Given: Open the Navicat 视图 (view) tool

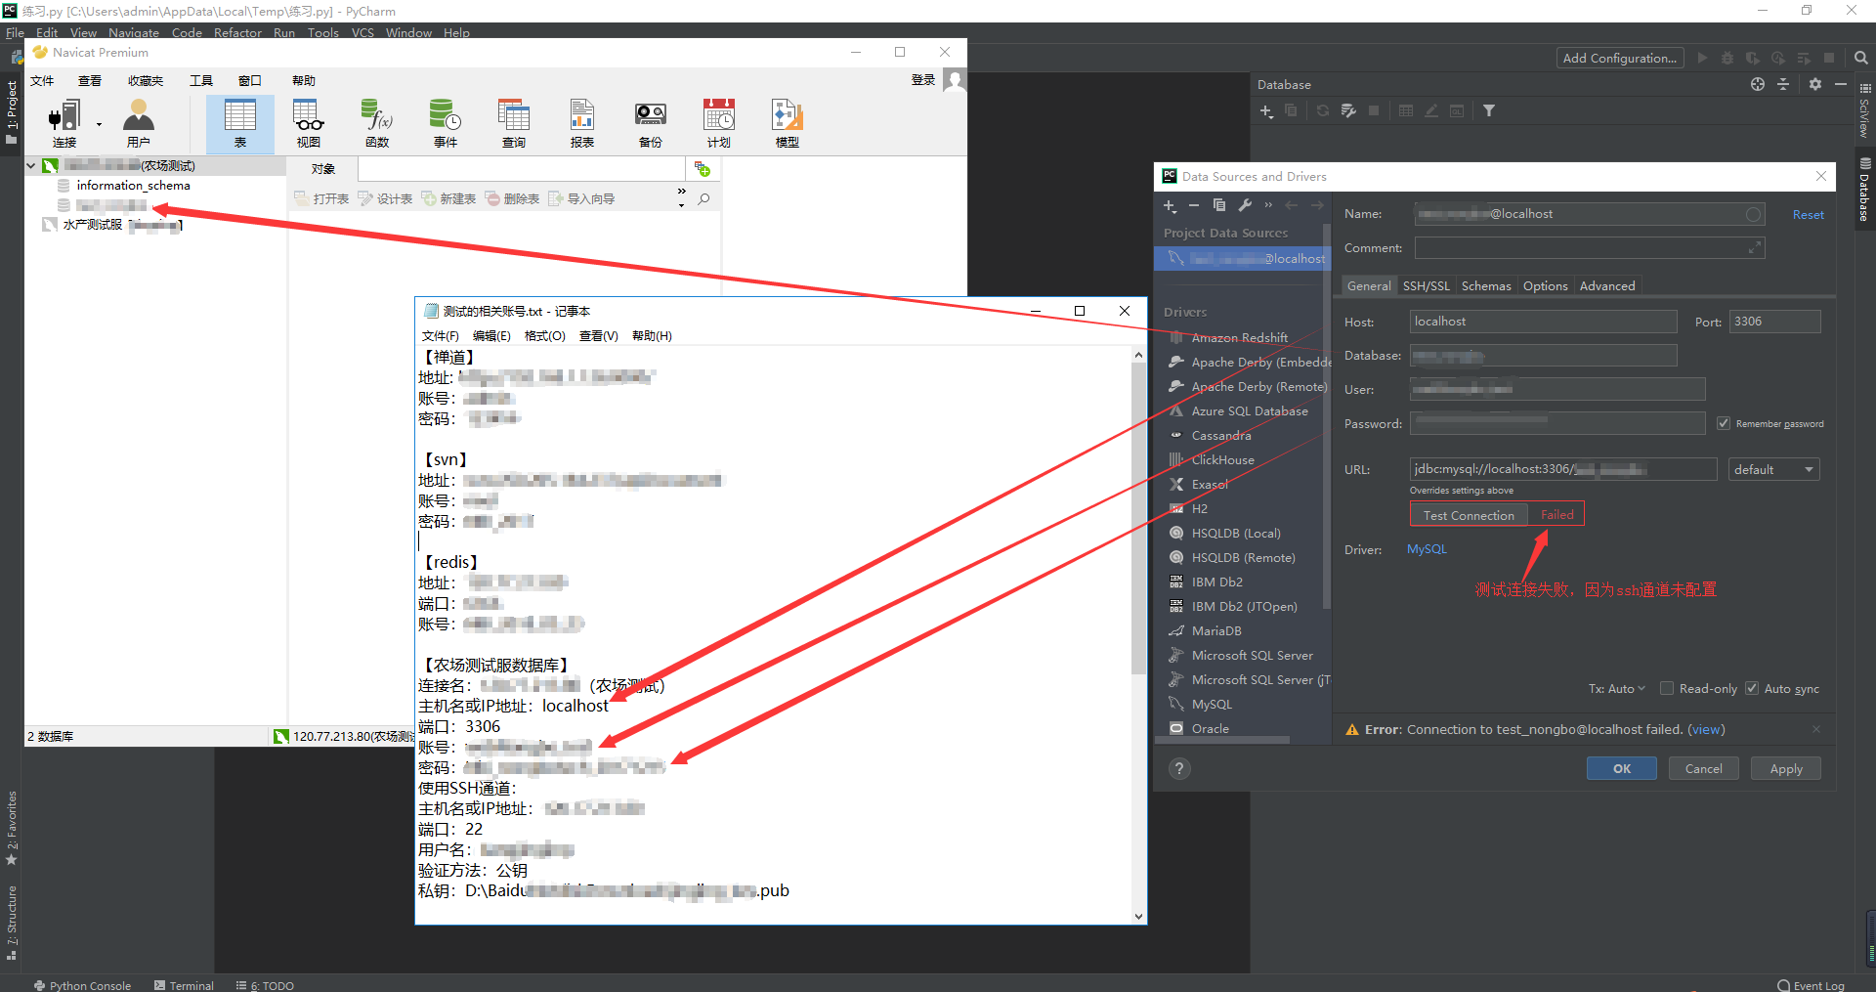Looking at the screenshot, I should 309,123.
